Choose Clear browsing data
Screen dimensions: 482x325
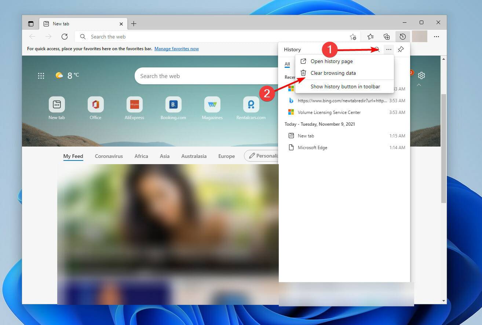(344, 73)
